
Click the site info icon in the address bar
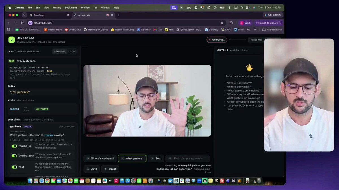30,23
